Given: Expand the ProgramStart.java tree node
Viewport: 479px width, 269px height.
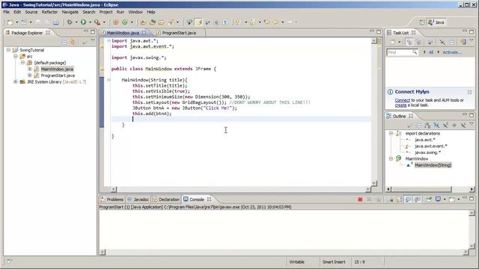Looking at the screenshot, I should pyautogui.click(x=30, y=75).
